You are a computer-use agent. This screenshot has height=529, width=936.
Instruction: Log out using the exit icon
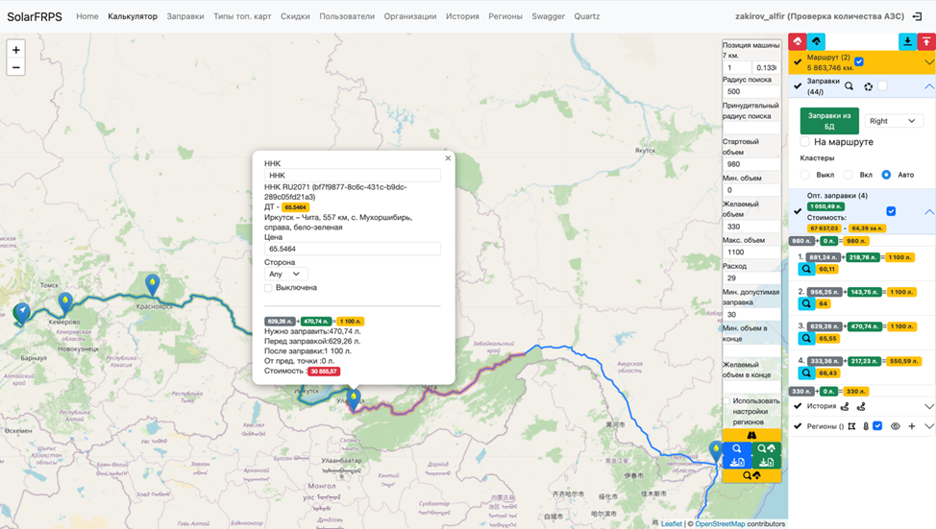pyautogui.click(x=918, y=16)
